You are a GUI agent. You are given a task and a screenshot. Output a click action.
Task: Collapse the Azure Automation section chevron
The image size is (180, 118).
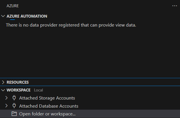point(3,16)
